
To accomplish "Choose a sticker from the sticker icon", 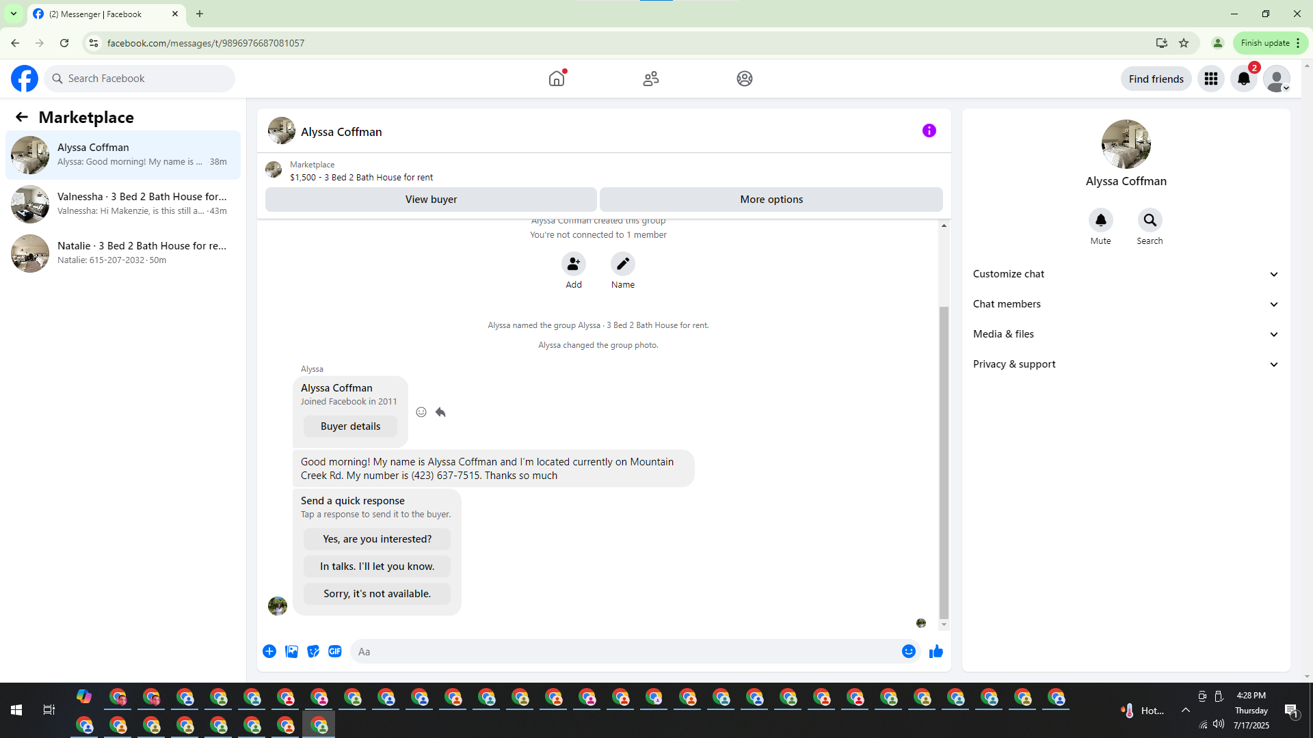I will (x=313, y=651).
